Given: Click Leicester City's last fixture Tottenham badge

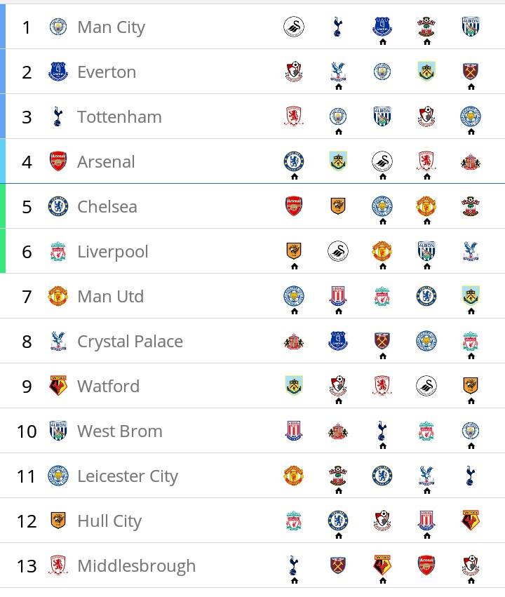Looking at the screenshot, I should 471,476.
